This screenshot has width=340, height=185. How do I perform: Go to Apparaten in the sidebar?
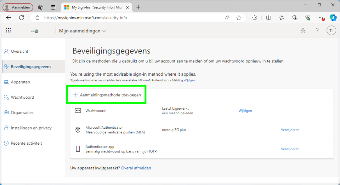coord(20,82)
